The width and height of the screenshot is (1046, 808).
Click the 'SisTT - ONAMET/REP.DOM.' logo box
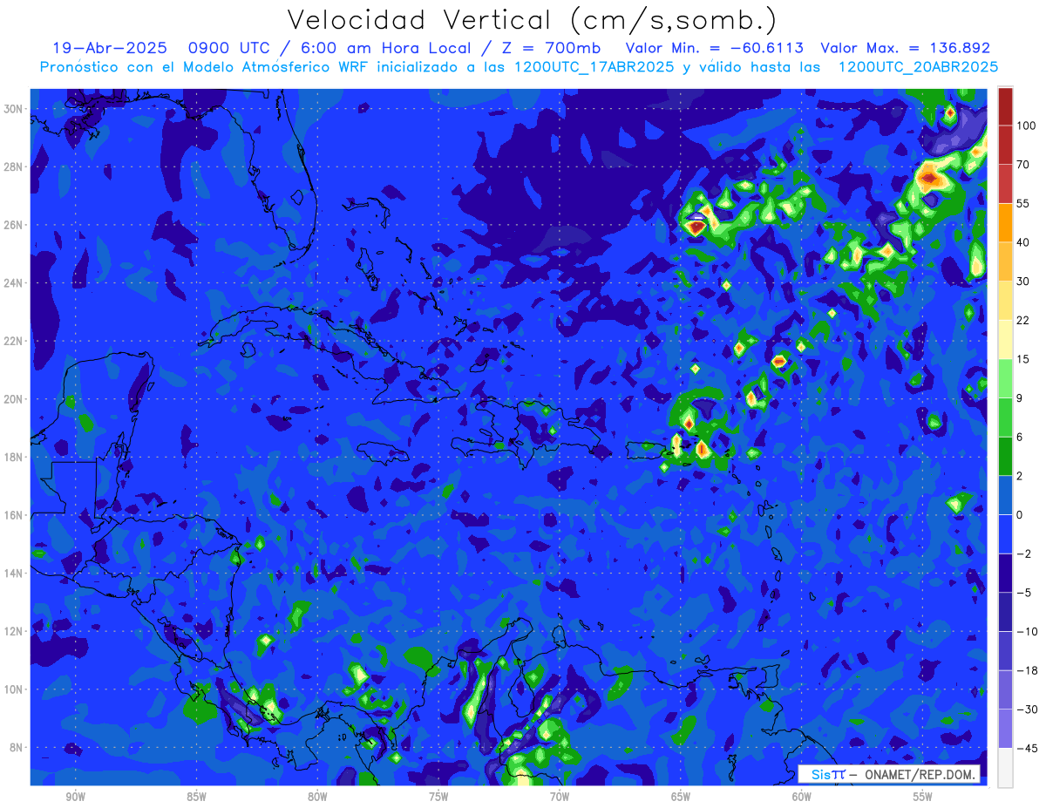click(889, 774)
